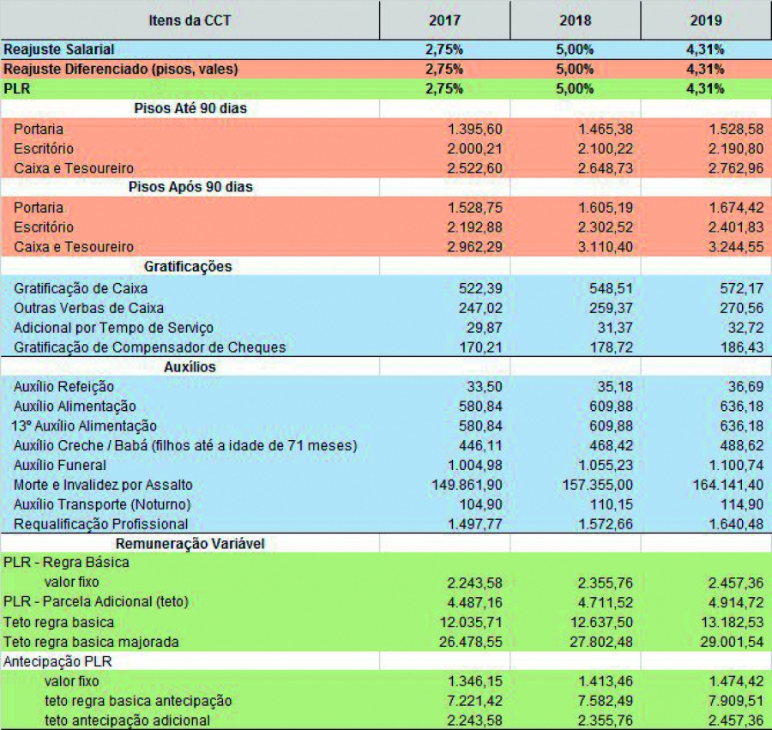Click the 'Auxílios' section heading
The height and width of the screenshot is (730, 772).
tap(190, 367)
